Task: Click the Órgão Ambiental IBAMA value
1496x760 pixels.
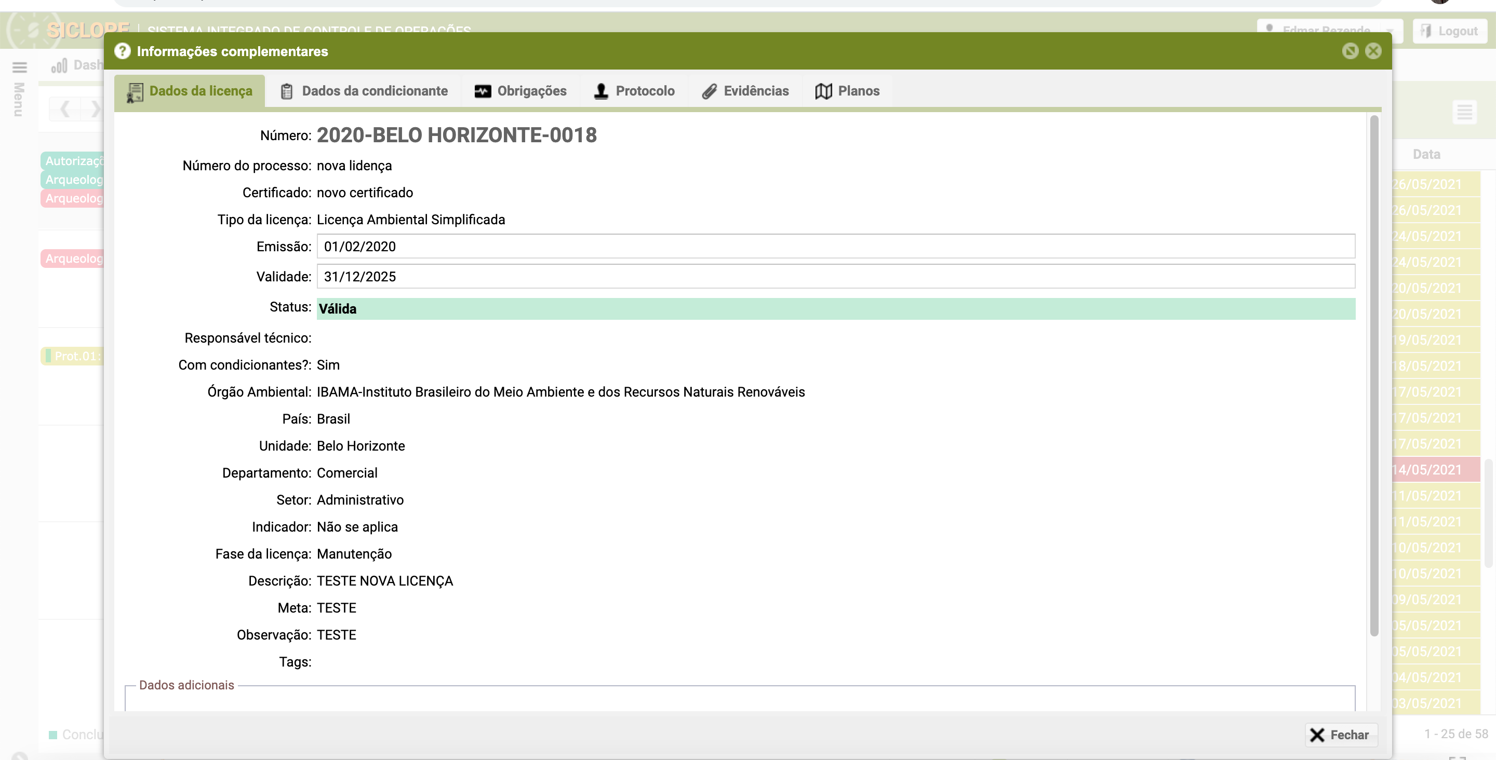Action: (560, 392)
